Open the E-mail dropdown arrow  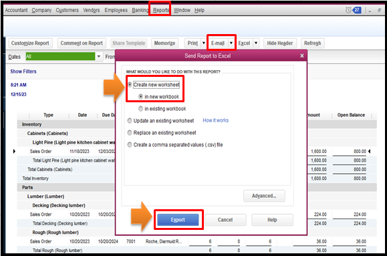pos(231,43)
